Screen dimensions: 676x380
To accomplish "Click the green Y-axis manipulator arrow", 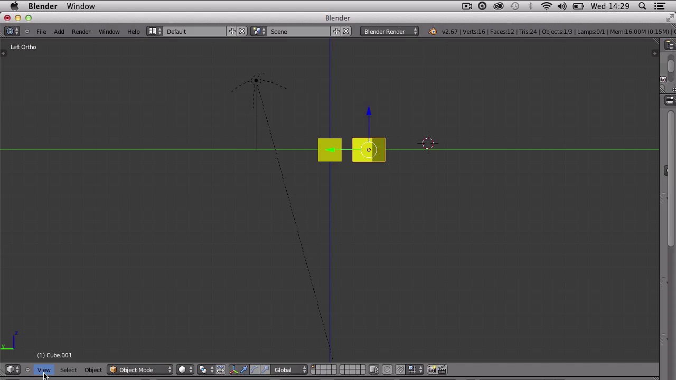I will pos(331,150).
